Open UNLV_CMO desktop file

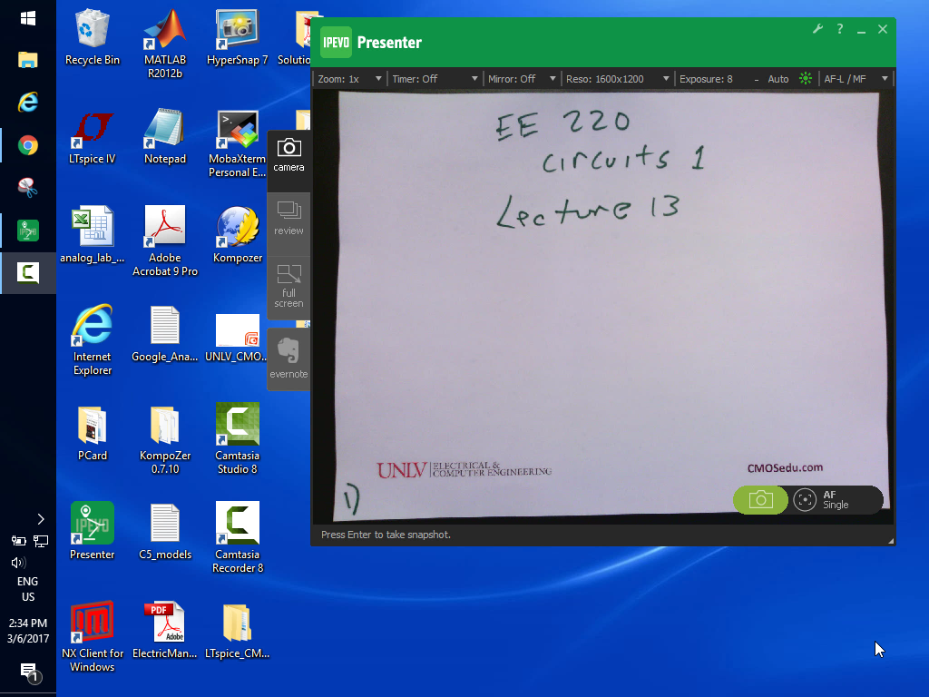point(237,339)
